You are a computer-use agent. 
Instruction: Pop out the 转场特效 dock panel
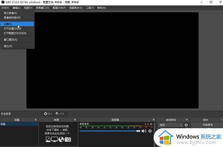[187, 120]
